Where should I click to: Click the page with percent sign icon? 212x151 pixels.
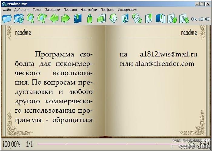pos(184,19)
